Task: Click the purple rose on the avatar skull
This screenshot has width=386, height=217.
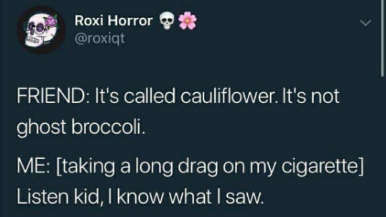Action: [51, 21]
